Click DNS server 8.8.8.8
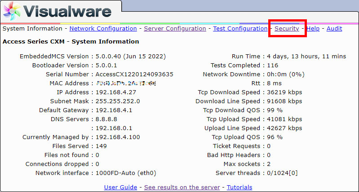The width and height of the screenshot is (359, 192). (106, 119)
